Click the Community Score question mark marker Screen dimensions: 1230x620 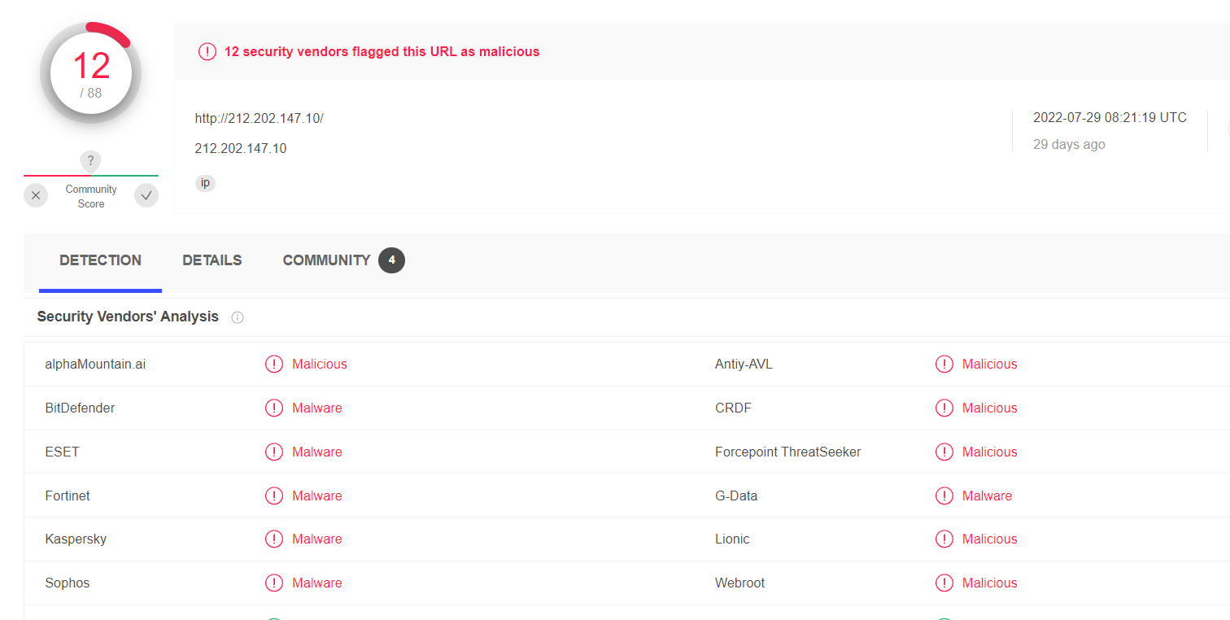(x=90, y=161)
